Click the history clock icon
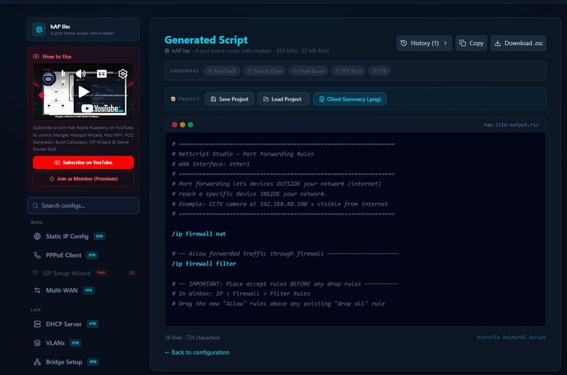This screenshot has width=567, height=375. pyautogui.click(x=404, y=43)
